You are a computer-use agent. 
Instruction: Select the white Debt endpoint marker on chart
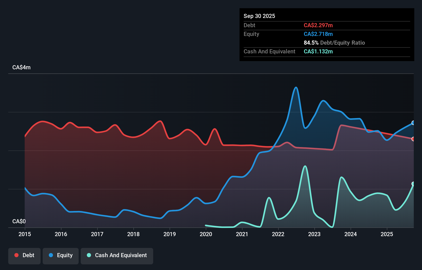413,139
